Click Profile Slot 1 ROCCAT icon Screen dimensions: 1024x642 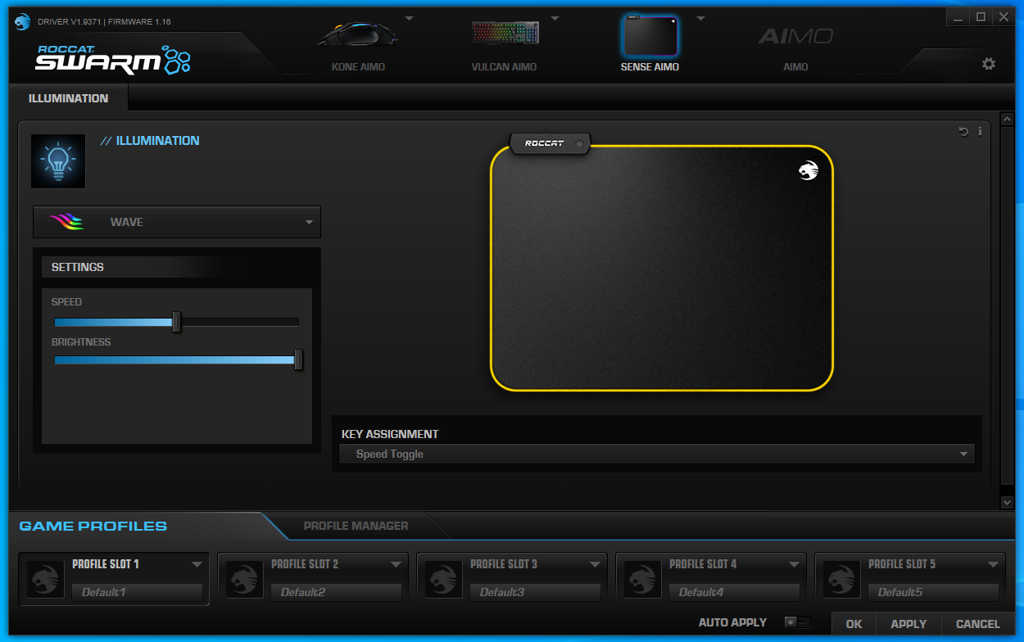pyautogui.click(x=46, y=581)
